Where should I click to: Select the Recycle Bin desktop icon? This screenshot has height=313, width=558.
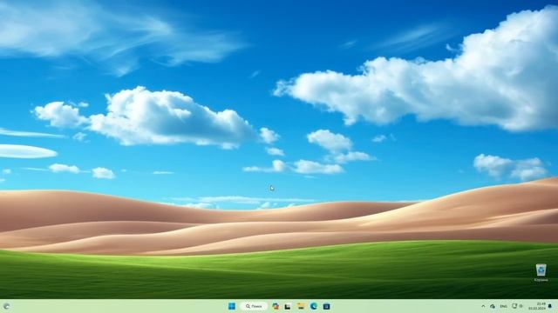[541, 273]
